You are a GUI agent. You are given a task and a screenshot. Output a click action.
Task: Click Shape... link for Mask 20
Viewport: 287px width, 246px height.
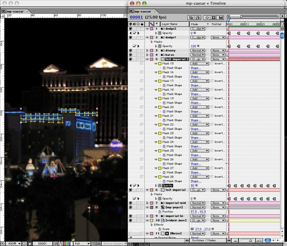click(x=195, y=111)
